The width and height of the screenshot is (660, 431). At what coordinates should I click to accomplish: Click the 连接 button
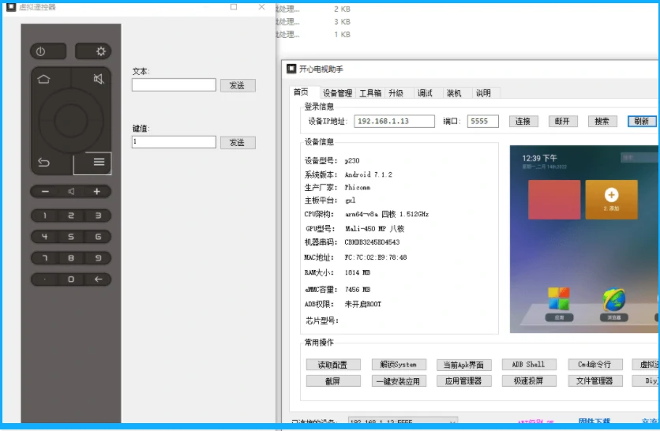tap(523, 122)
